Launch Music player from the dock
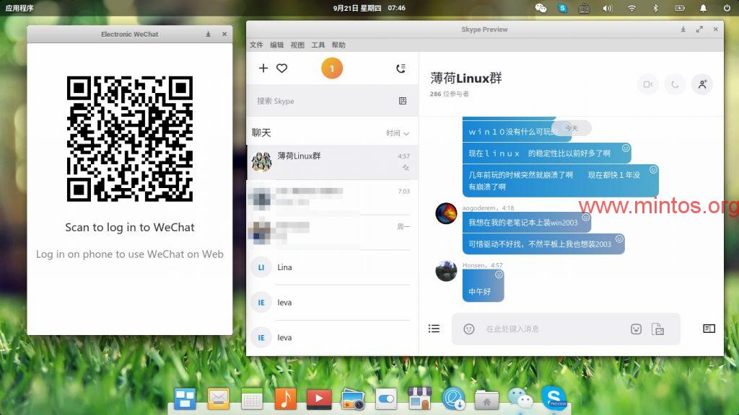739x415 pixels. click(x=286, y=399)
